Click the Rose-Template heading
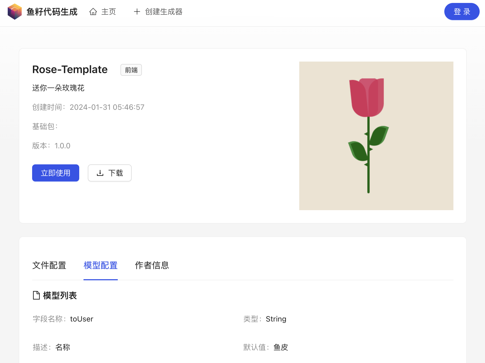Viewport: 485px width, 363px height. tap(70, 70)
